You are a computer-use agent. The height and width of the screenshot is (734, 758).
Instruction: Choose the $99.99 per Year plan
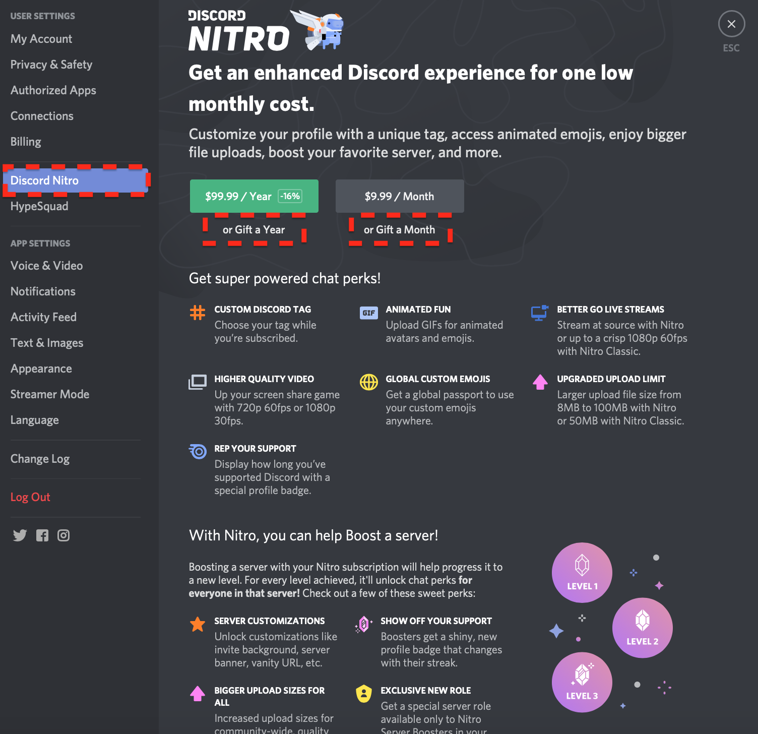coord(254,196)
